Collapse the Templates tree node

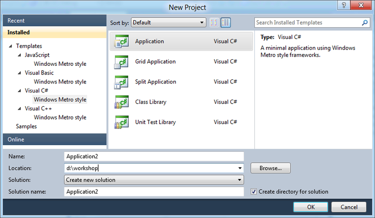pos(10,46)
